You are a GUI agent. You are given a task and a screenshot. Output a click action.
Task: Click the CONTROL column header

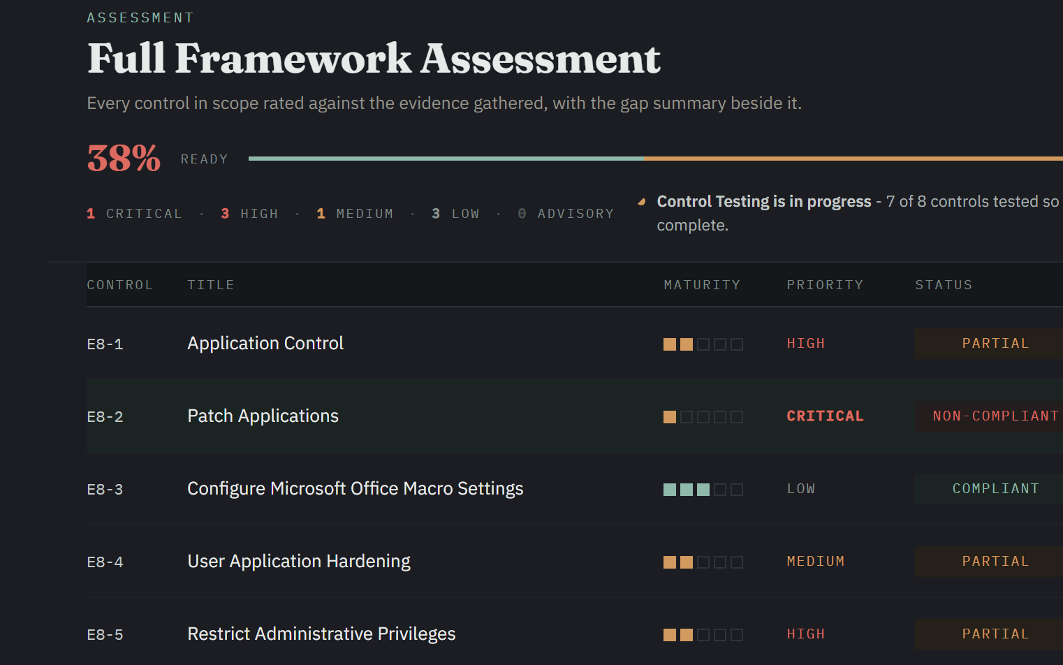119,285
